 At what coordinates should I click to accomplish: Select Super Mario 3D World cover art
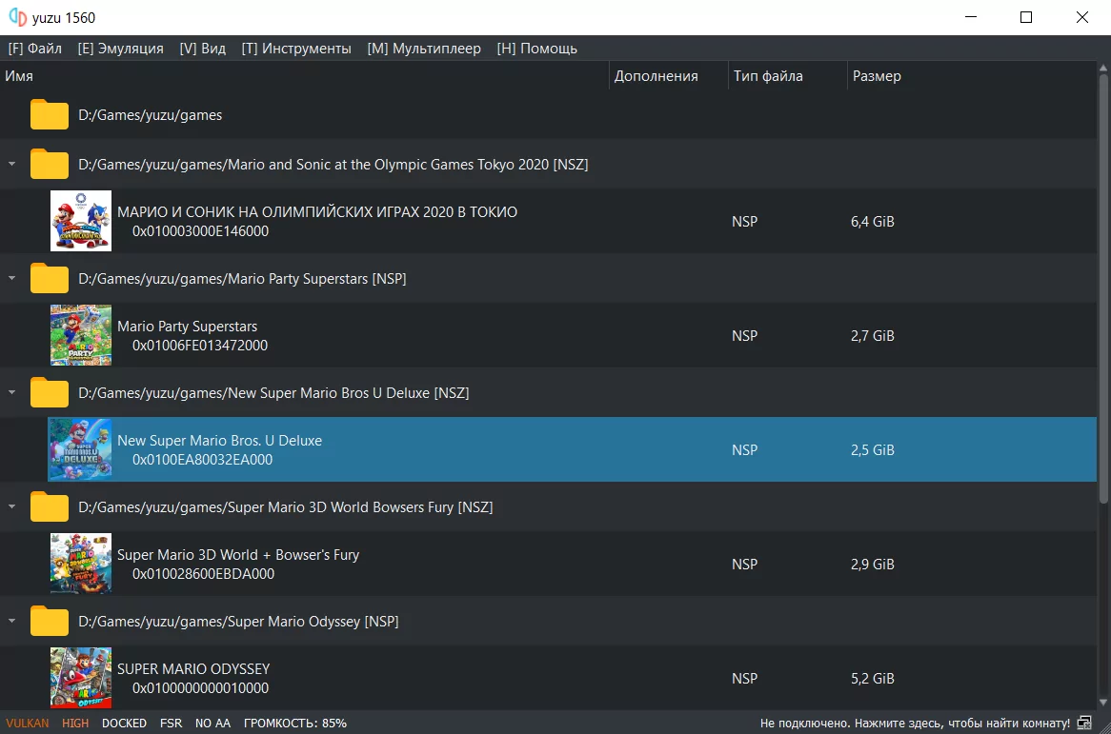81,564
